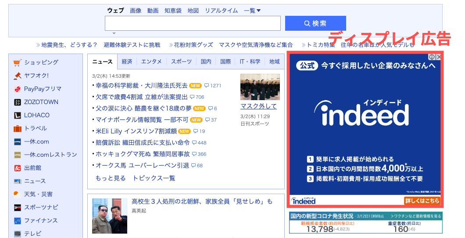Switch to the スポーツ news tab
Image resolution: width=465 pixels, height=238 pixels.
pyautogui.click(x=181, y=61)
